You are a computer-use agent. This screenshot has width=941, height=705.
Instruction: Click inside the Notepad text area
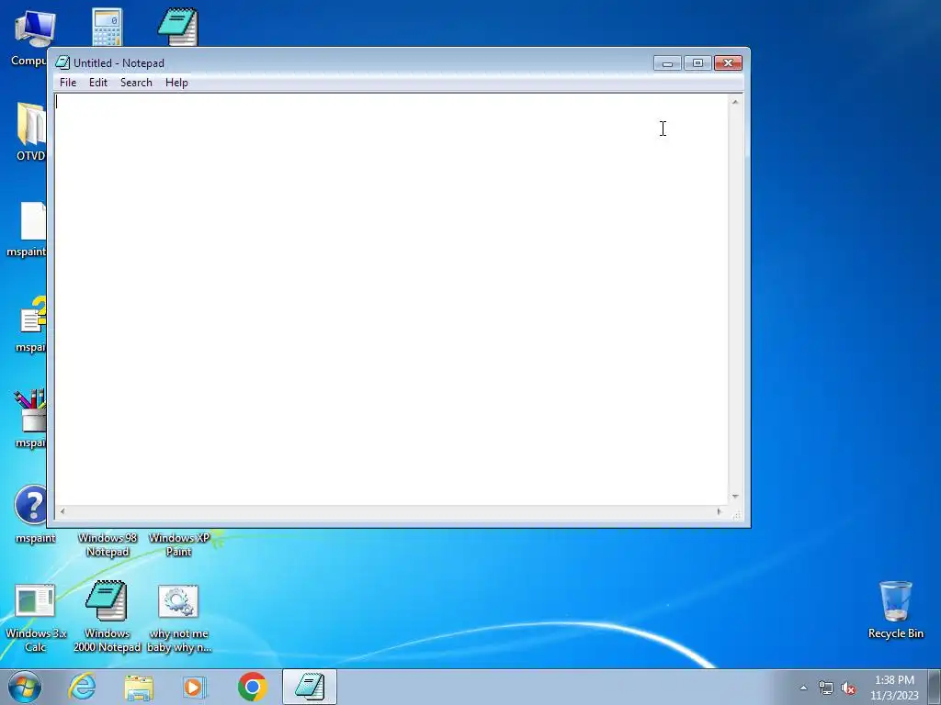pos(391,300)
